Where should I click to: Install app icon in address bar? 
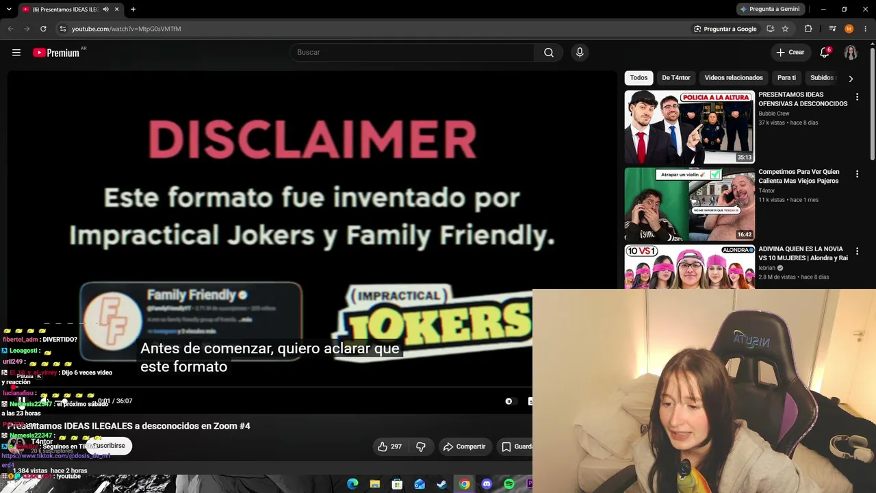(x=771, y=29)
